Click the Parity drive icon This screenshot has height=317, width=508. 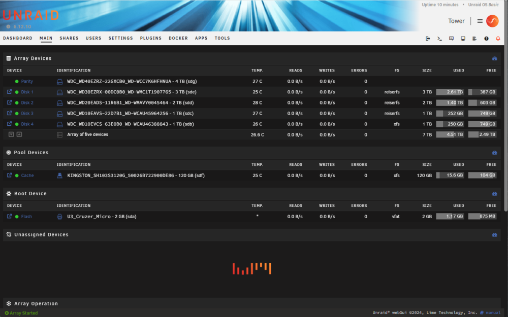pyautogui.click(x=59, y=82)
